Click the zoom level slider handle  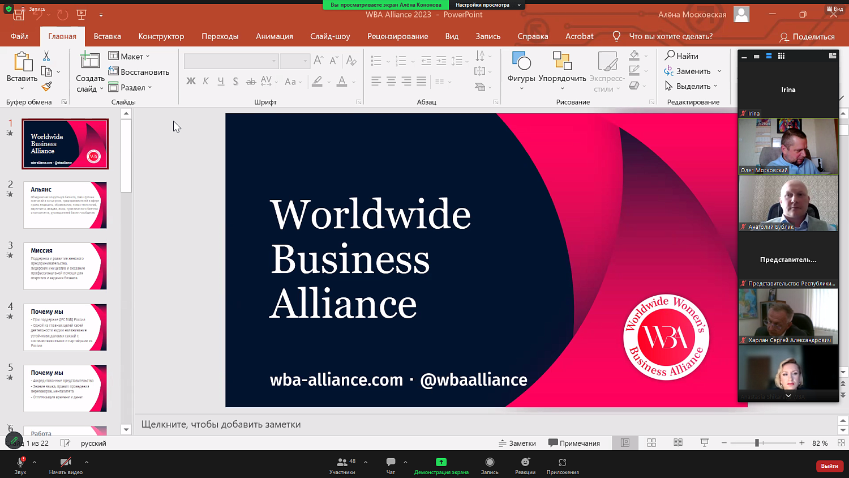tap(757, 443)
